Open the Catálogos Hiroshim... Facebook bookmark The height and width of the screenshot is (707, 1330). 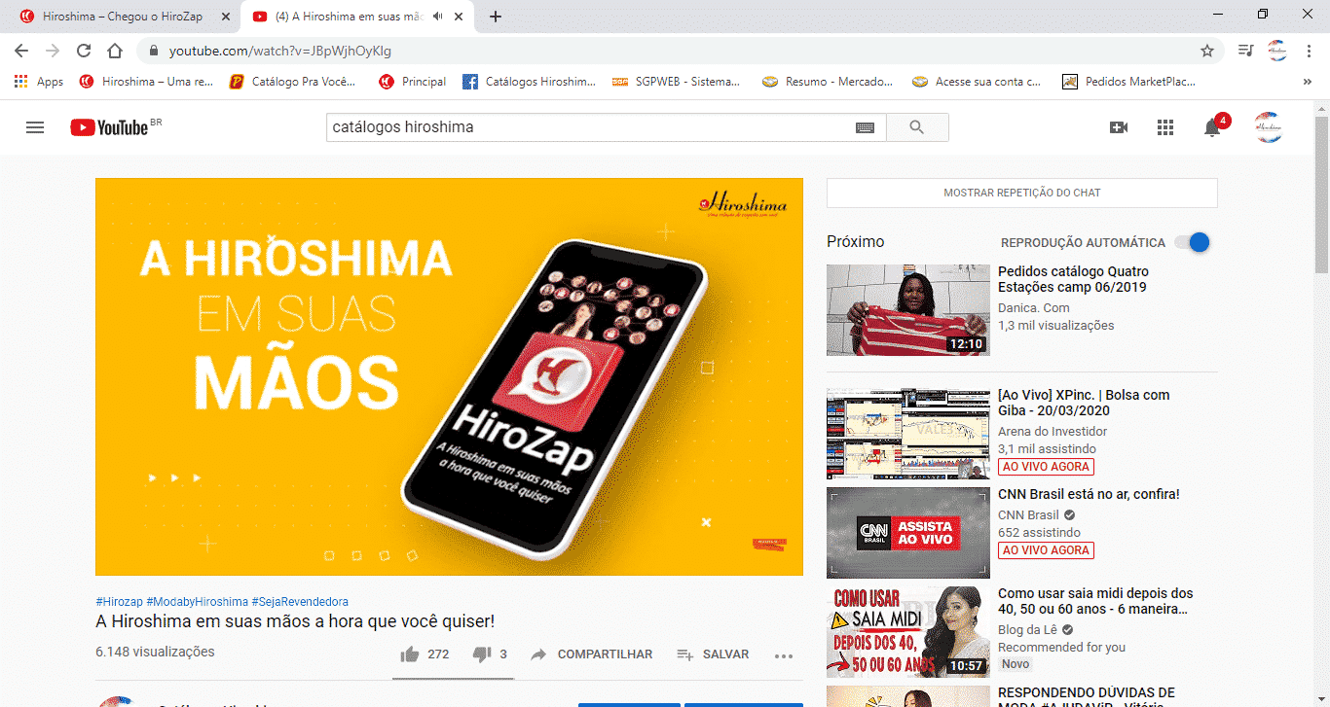tap(529, 82)
